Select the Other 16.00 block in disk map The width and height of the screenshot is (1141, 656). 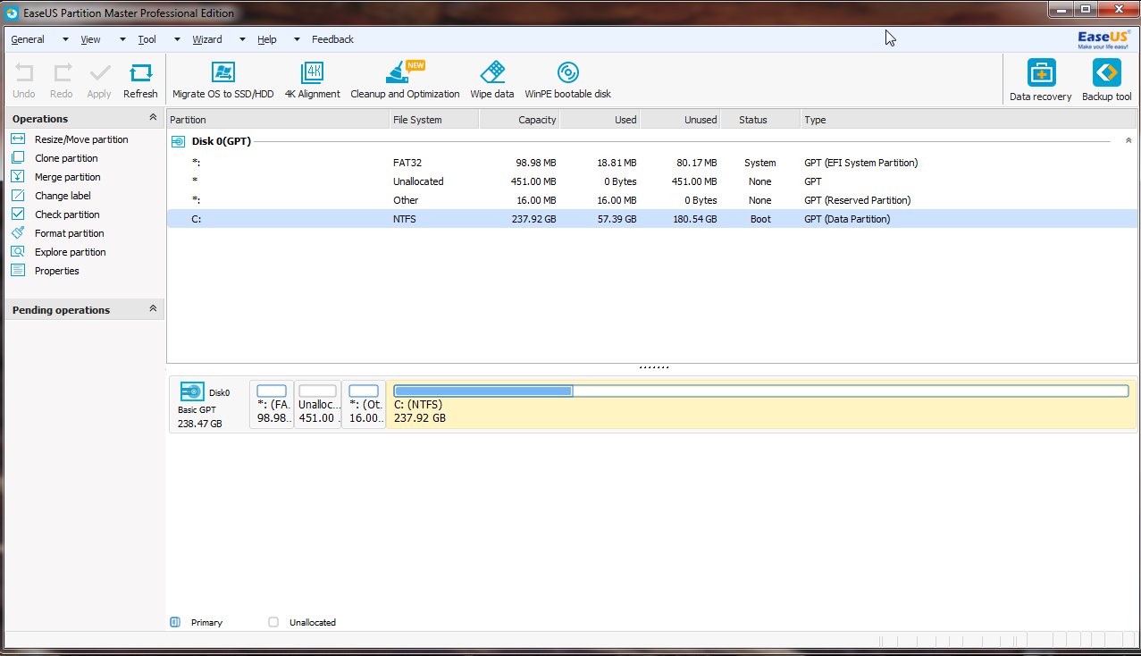click(x=364, y=404)
